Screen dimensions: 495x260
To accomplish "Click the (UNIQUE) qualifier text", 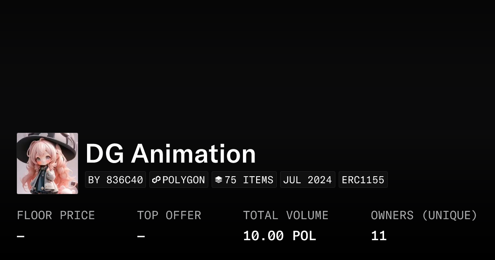I will coord(449,215).
